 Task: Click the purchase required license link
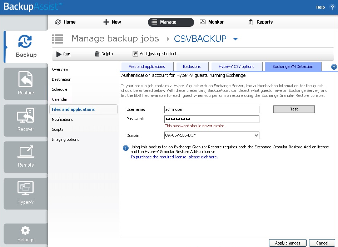(x=174, y=157)
